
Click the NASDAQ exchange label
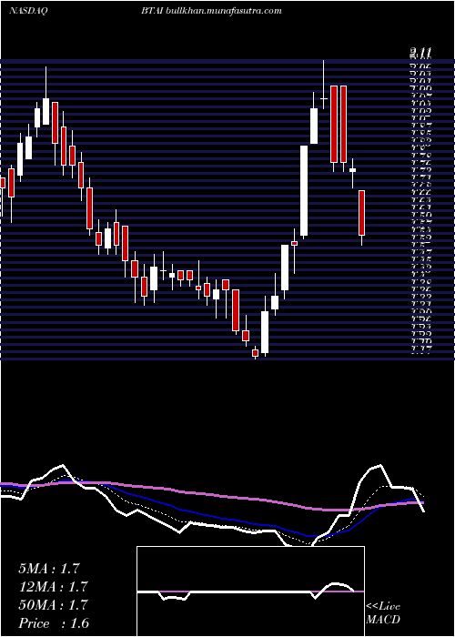click(x=27, y=11)
